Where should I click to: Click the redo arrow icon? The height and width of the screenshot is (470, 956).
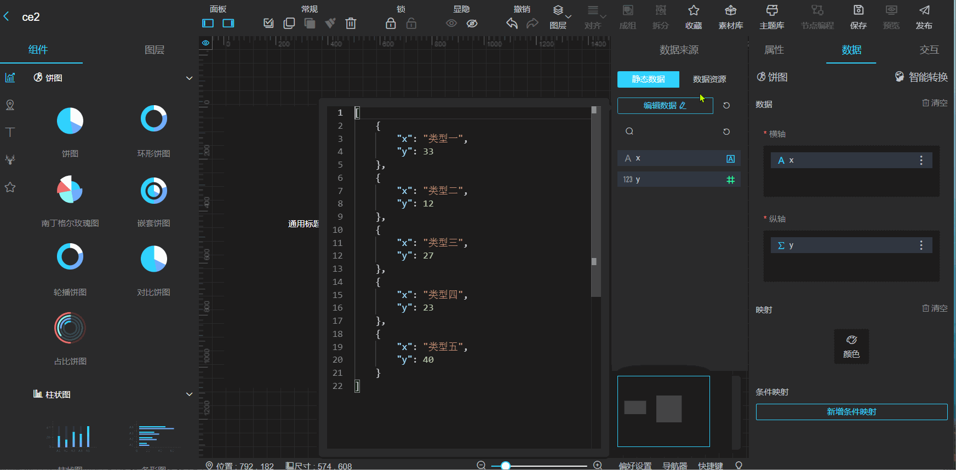pos(532,23)
